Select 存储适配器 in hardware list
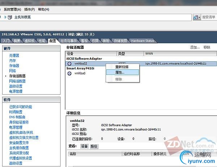 [17, 76]
